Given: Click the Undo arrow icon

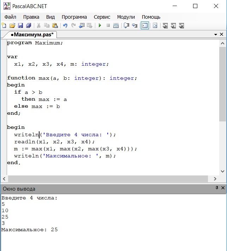Looking at the screenshot, I should 65,25.
